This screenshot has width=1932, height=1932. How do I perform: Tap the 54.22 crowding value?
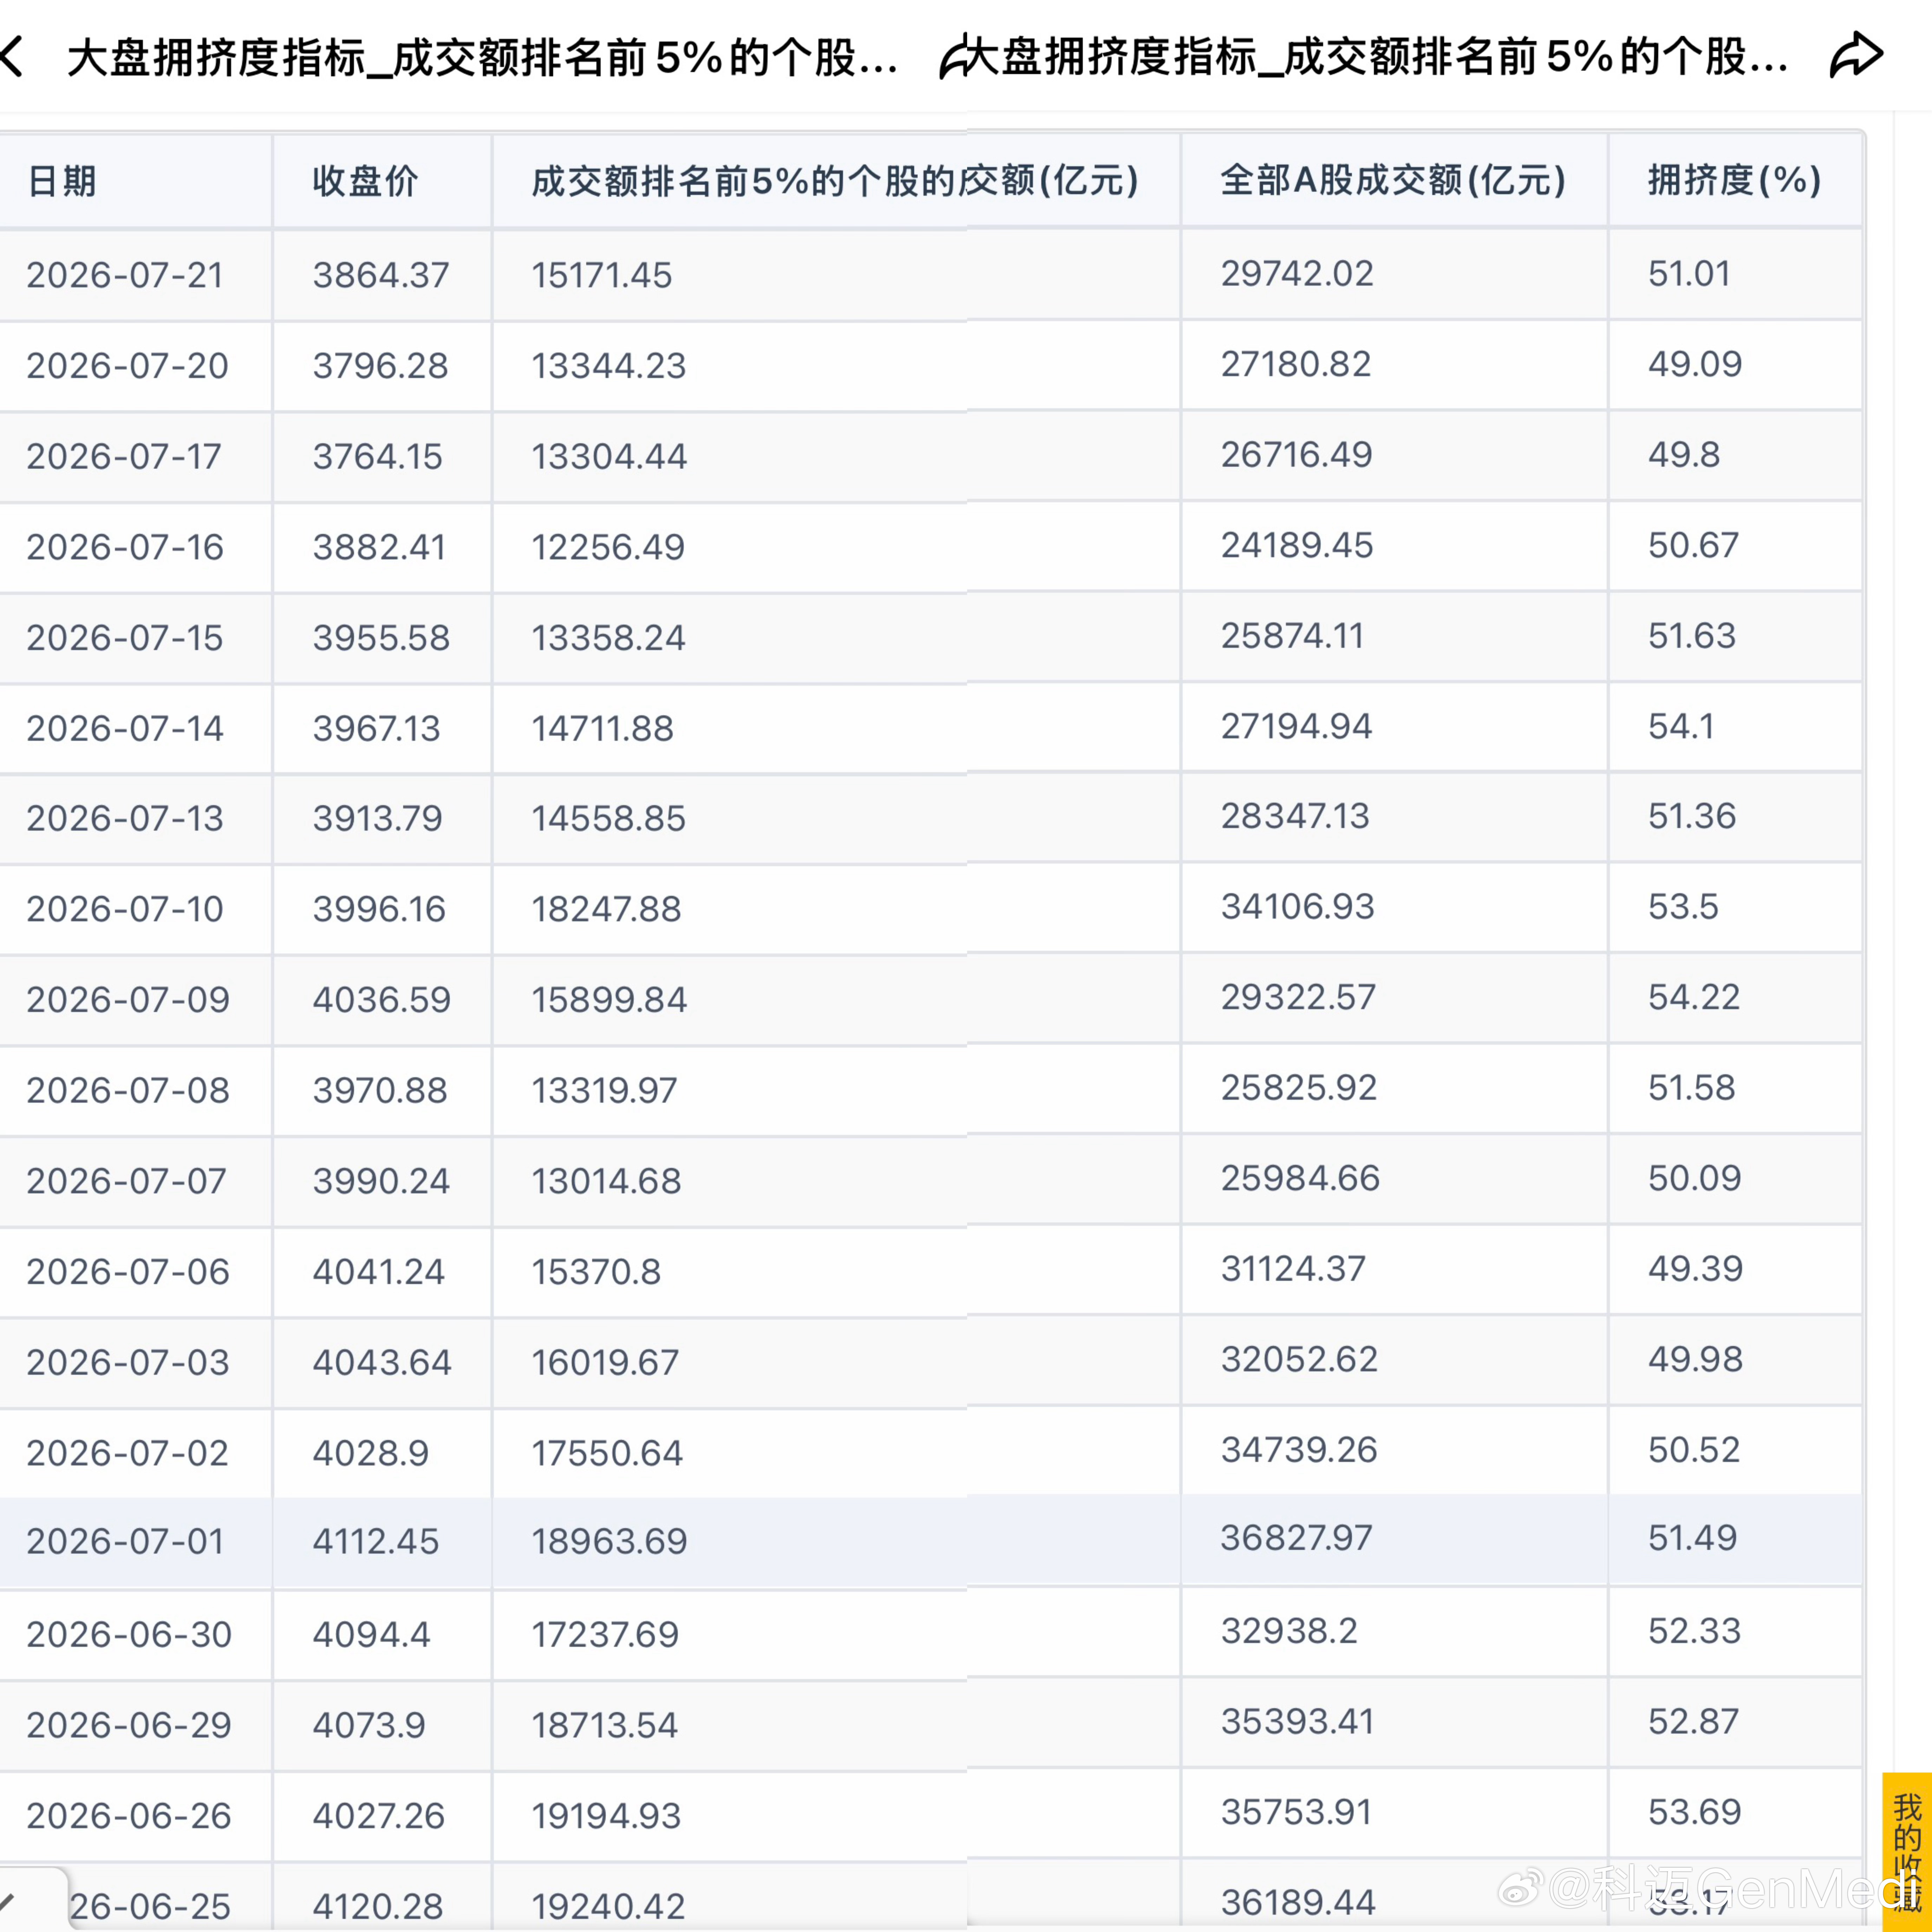1694,997
